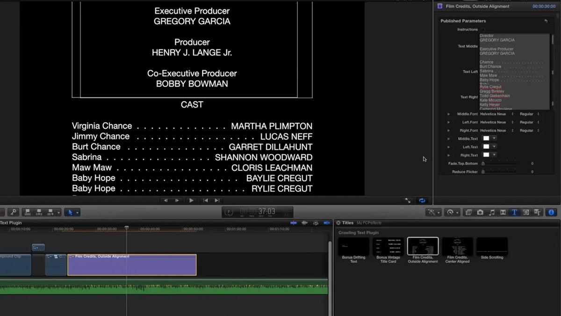Open the retime speed menu
Viewport: 561px width, 316px height.
[x=452, y=213]
